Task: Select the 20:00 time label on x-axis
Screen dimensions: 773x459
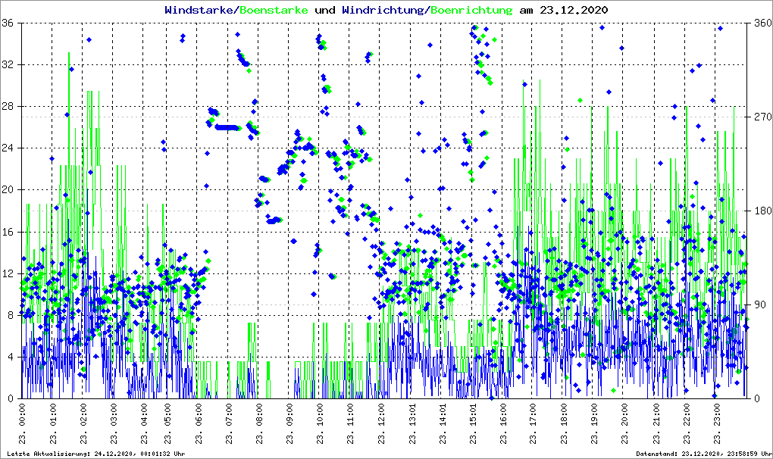Action: (625, 424)
